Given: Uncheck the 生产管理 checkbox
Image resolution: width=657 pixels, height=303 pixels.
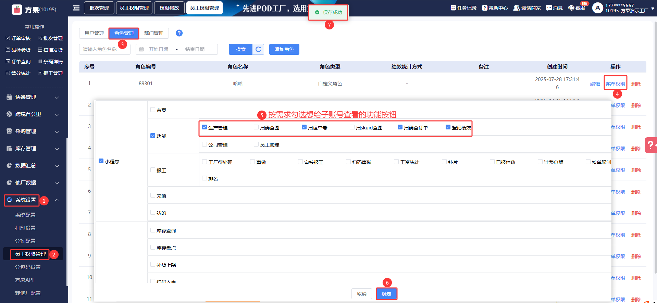Looking at the screenshot, I should 204,127.
